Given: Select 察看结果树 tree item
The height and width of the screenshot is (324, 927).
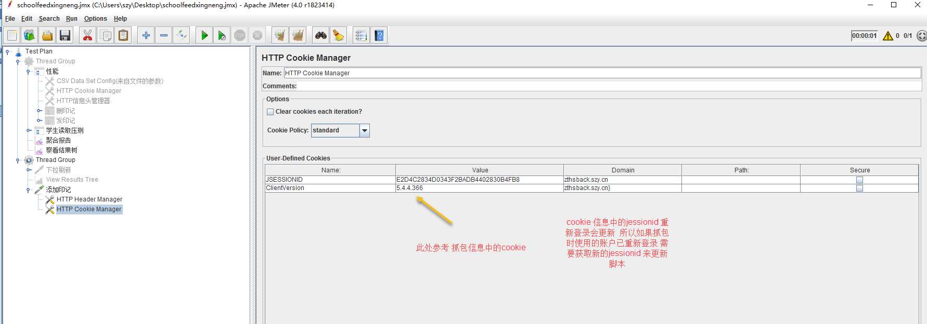Looking at the screenshot, I should tap(61, 150).
